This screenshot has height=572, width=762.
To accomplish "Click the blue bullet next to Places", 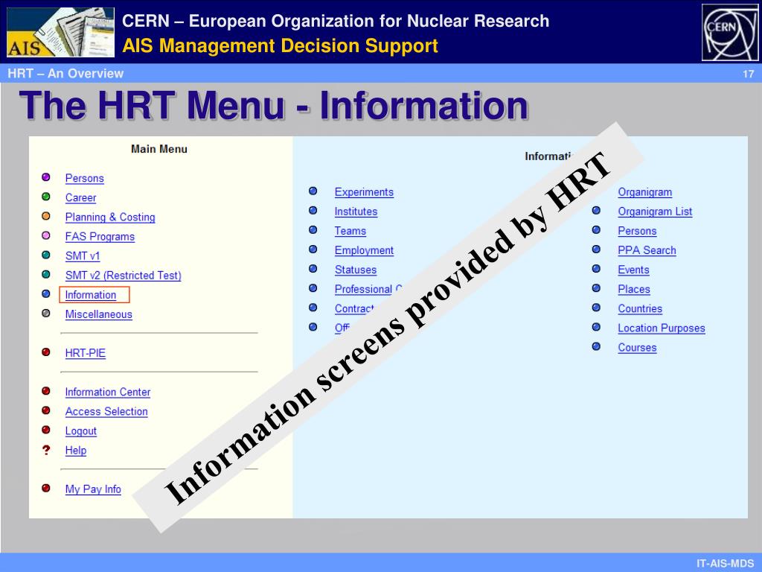I will pyautogui.click(x=596, y=288).
